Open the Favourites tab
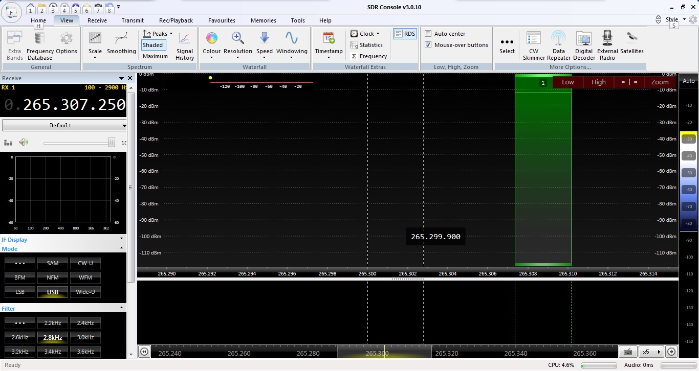Image resolution: width=699 pixels, height=371 pixels. [222, 20]
